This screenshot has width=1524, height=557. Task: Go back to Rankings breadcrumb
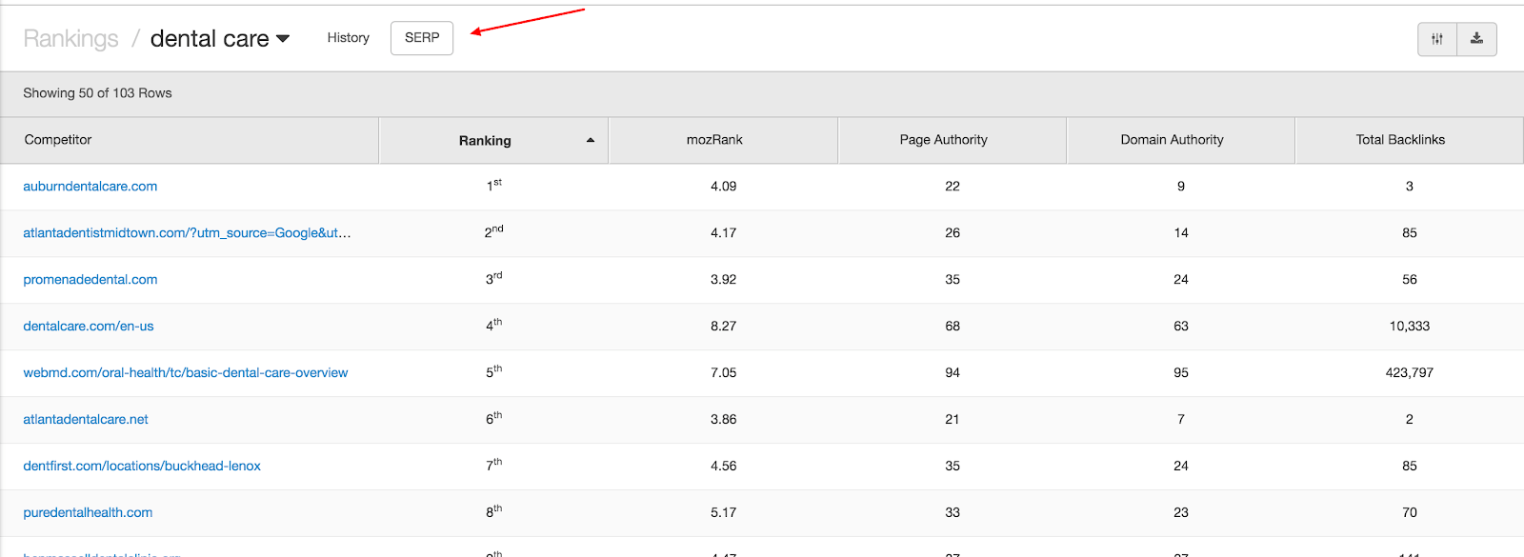pyautogui.click(x=70, y=39)
